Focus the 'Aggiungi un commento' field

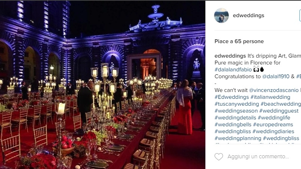point(258,156)
